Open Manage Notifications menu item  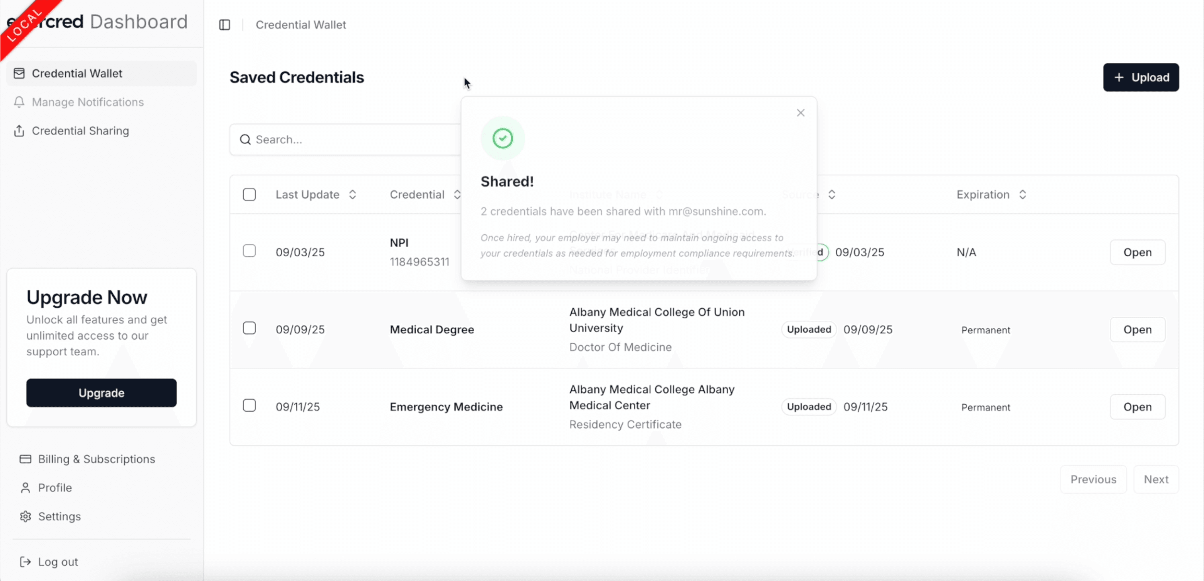click(x=102, y=102)
